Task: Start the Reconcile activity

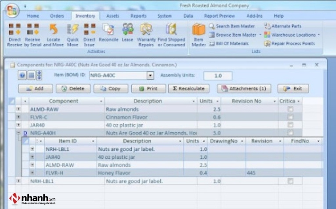Action: click(108, 32)
